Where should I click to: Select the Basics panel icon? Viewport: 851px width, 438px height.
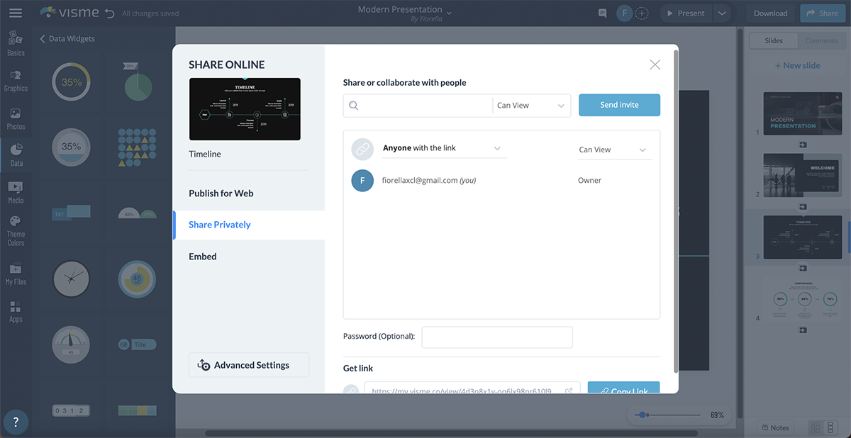(x=16, y=43)
